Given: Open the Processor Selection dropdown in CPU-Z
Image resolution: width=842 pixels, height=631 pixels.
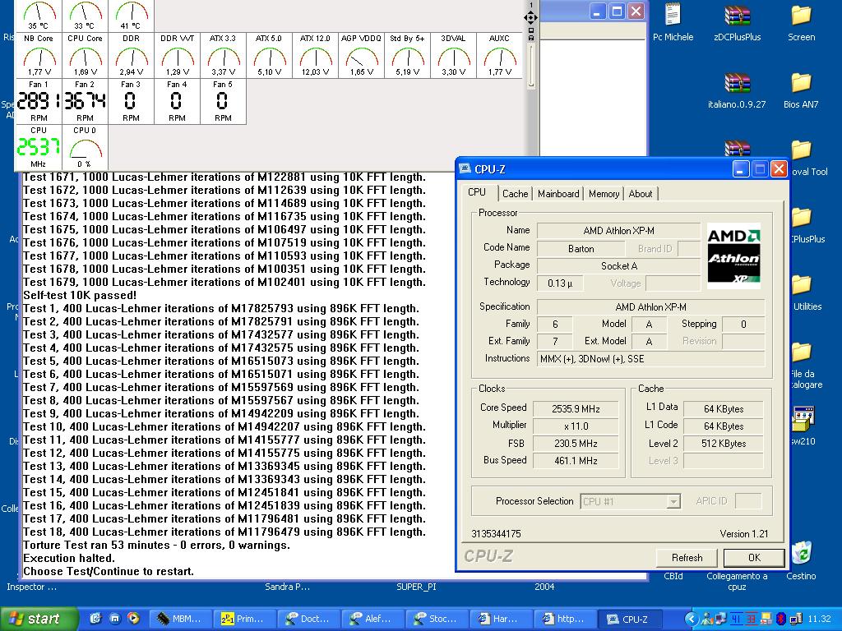Looking at the screenshot, I should pos(631,501).
